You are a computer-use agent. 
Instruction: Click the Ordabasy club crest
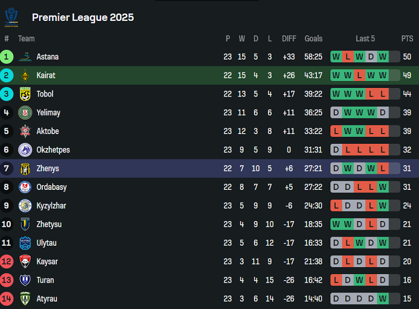pyautogui.click(x=25, y=187)
